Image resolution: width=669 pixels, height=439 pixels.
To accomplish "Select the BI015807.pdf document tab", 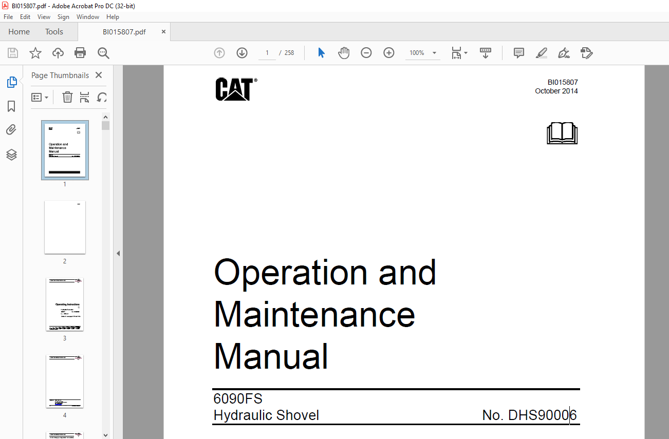I will coord(124,32).
